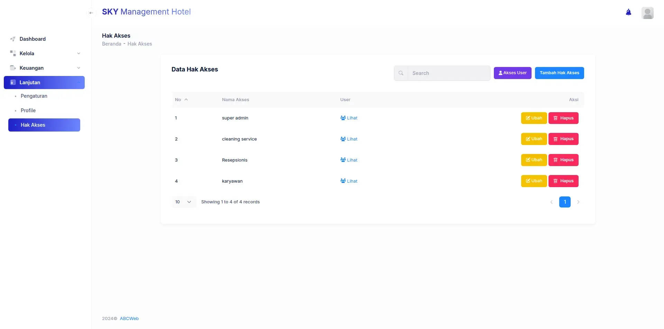View users of Resepsionis via Lihat
This screenshot has width=664, height=329.
(x=349, y=160)
